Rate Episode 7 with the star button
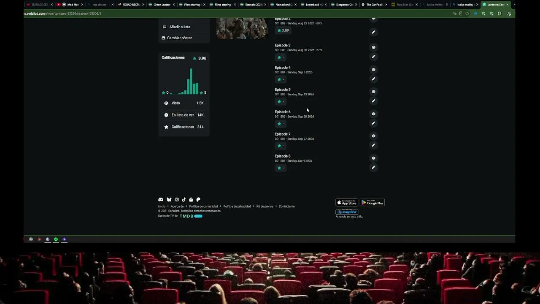This screenshot has width=540, height=304. (x=281, y=146)
